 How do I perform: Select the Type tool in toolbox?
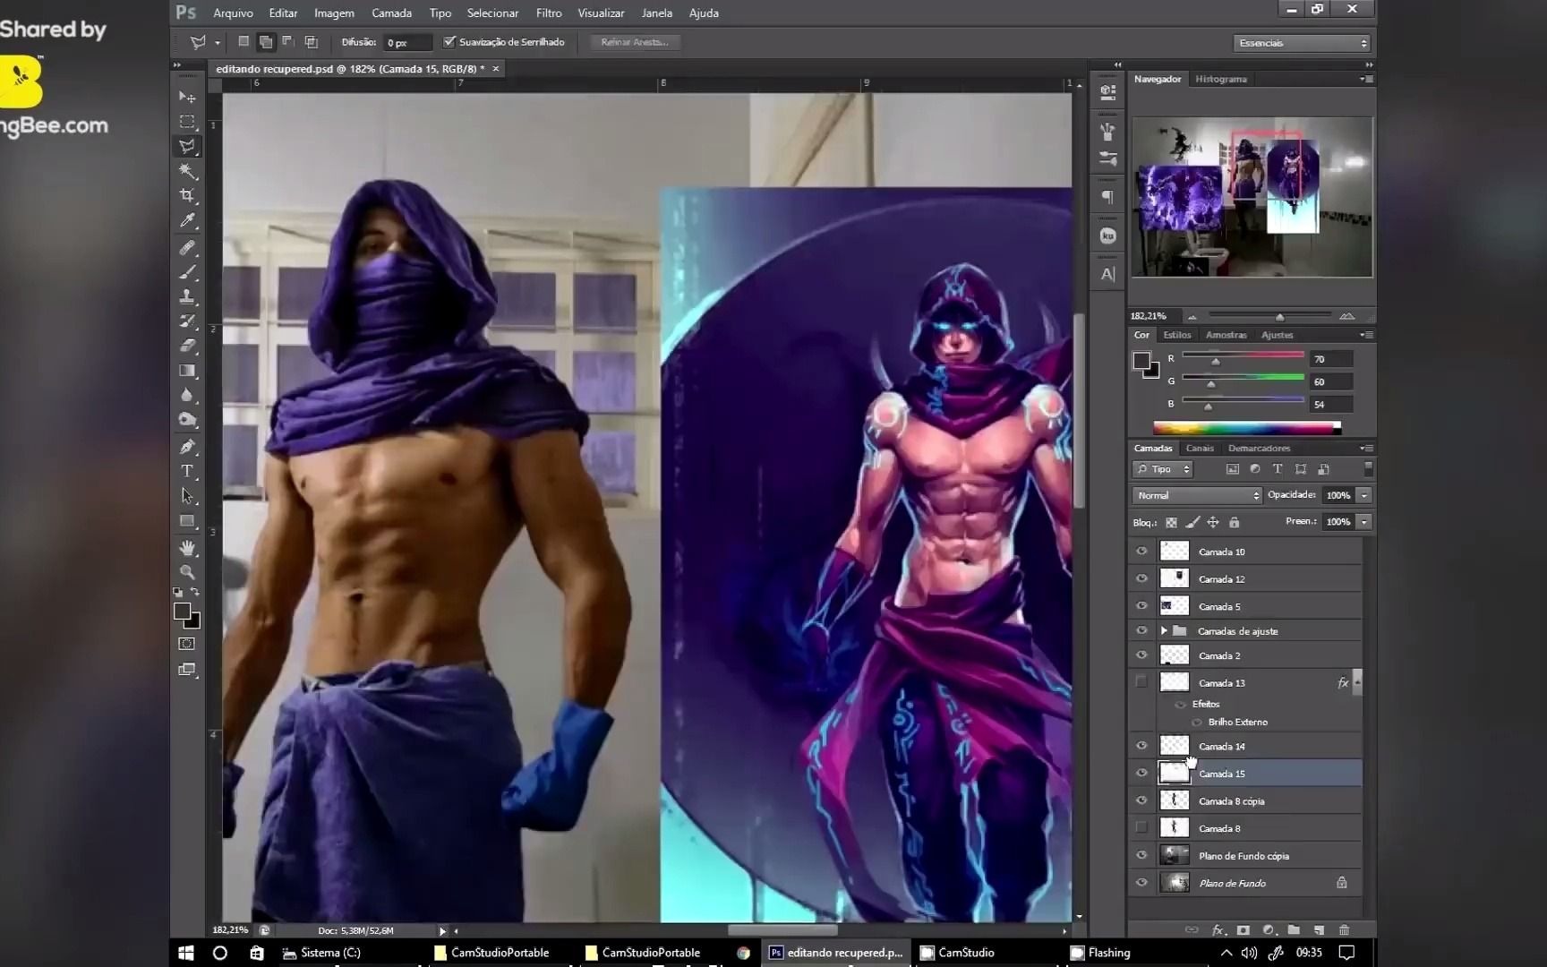coord(187,471)
